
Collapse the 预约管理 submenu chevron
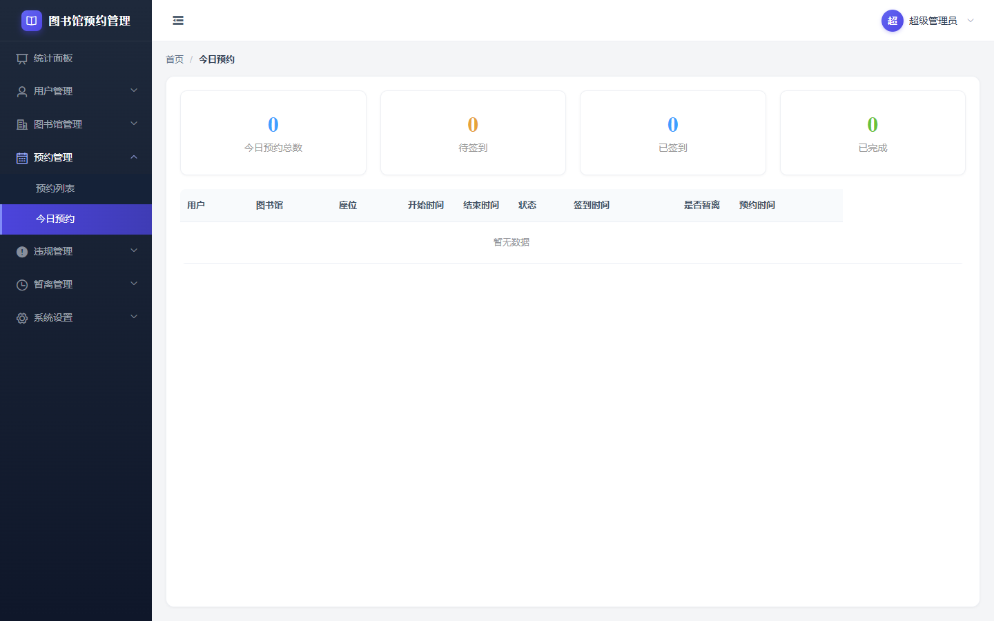[x=134, y=157]
